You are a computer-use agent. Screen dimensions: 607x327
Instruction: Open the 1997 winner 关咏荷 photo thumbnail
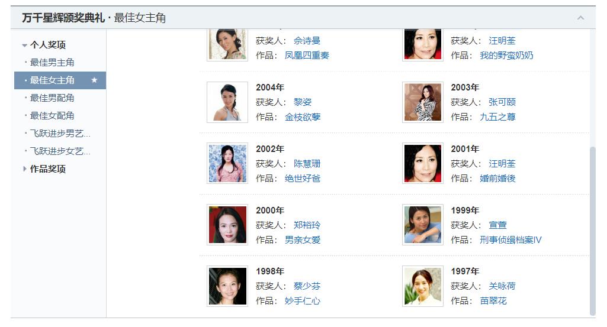[423, 286]
